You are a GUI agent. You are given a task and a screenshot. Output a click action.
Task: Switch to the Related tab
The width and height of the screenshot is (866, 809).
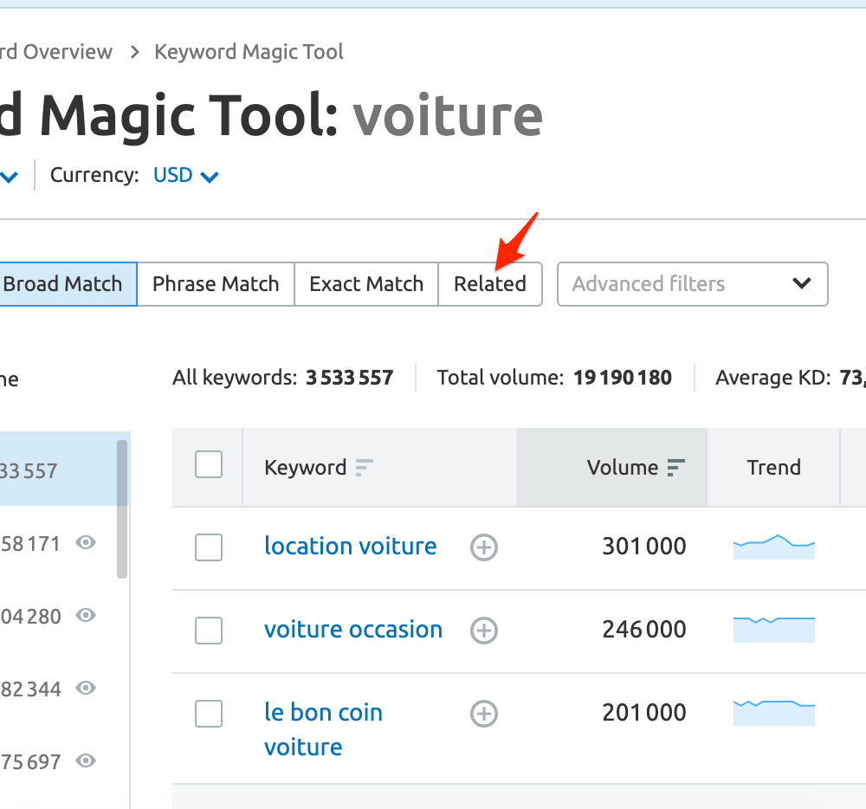(x=490, y=284)
